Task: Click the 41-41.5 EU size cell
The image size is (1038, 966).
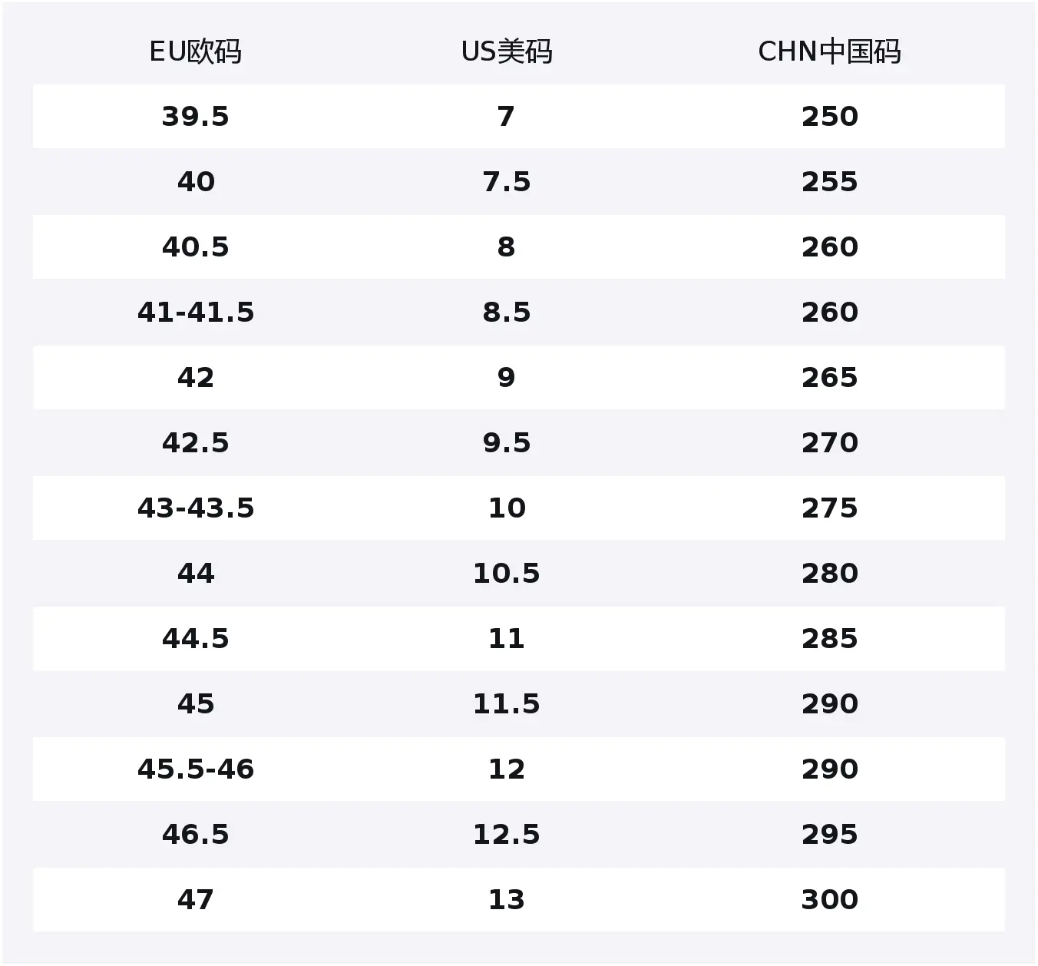Action: 196,313
